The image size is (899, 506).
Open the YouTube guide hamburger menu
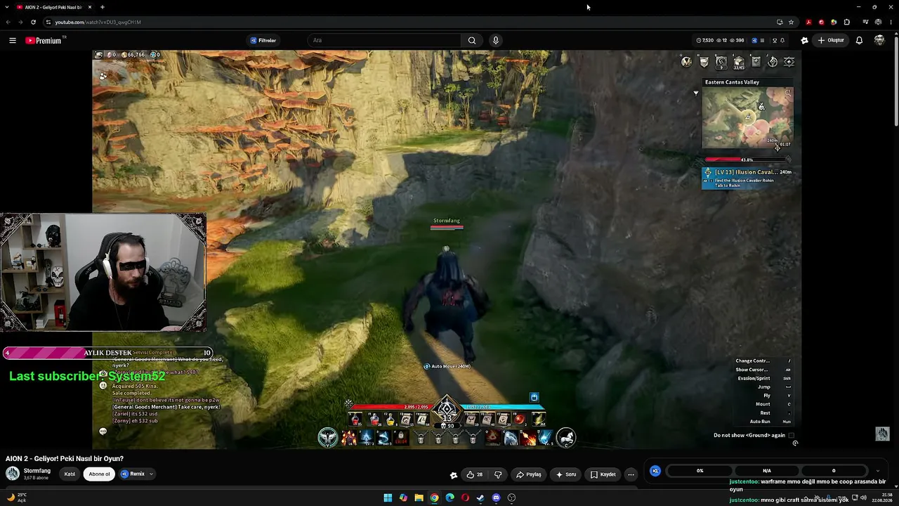pos(13,41)
